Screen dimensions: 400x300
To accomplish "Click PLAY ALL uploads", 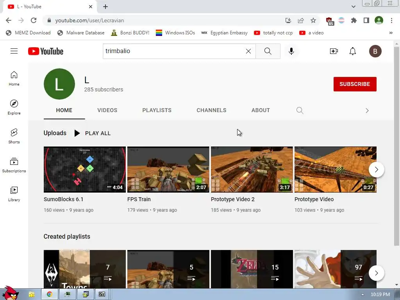I will click(92, 133).
